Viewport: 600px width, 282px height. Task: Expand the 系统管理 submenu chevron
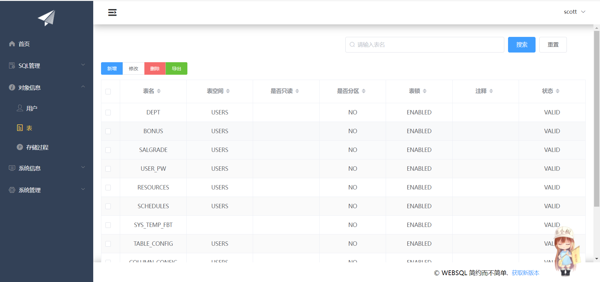(x=83, y=189)
